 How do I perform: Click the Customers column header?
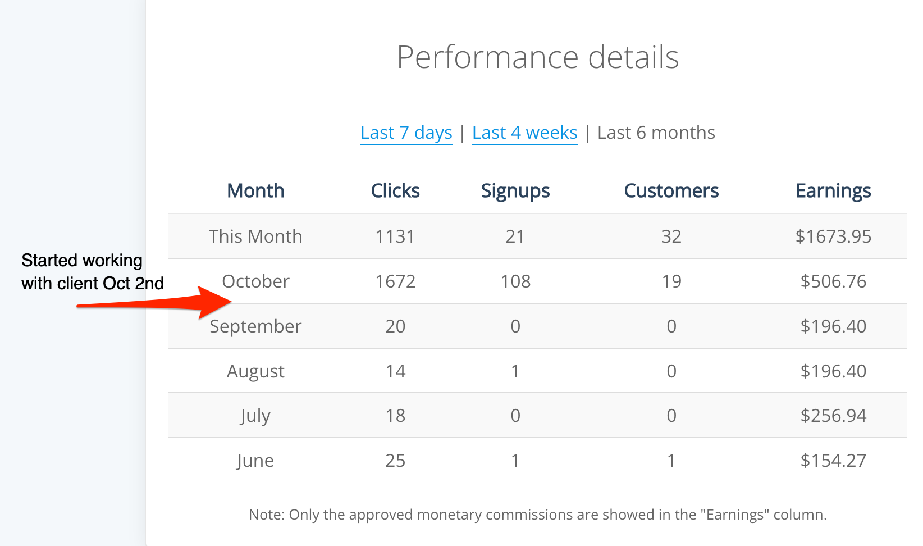pos(671,191)
